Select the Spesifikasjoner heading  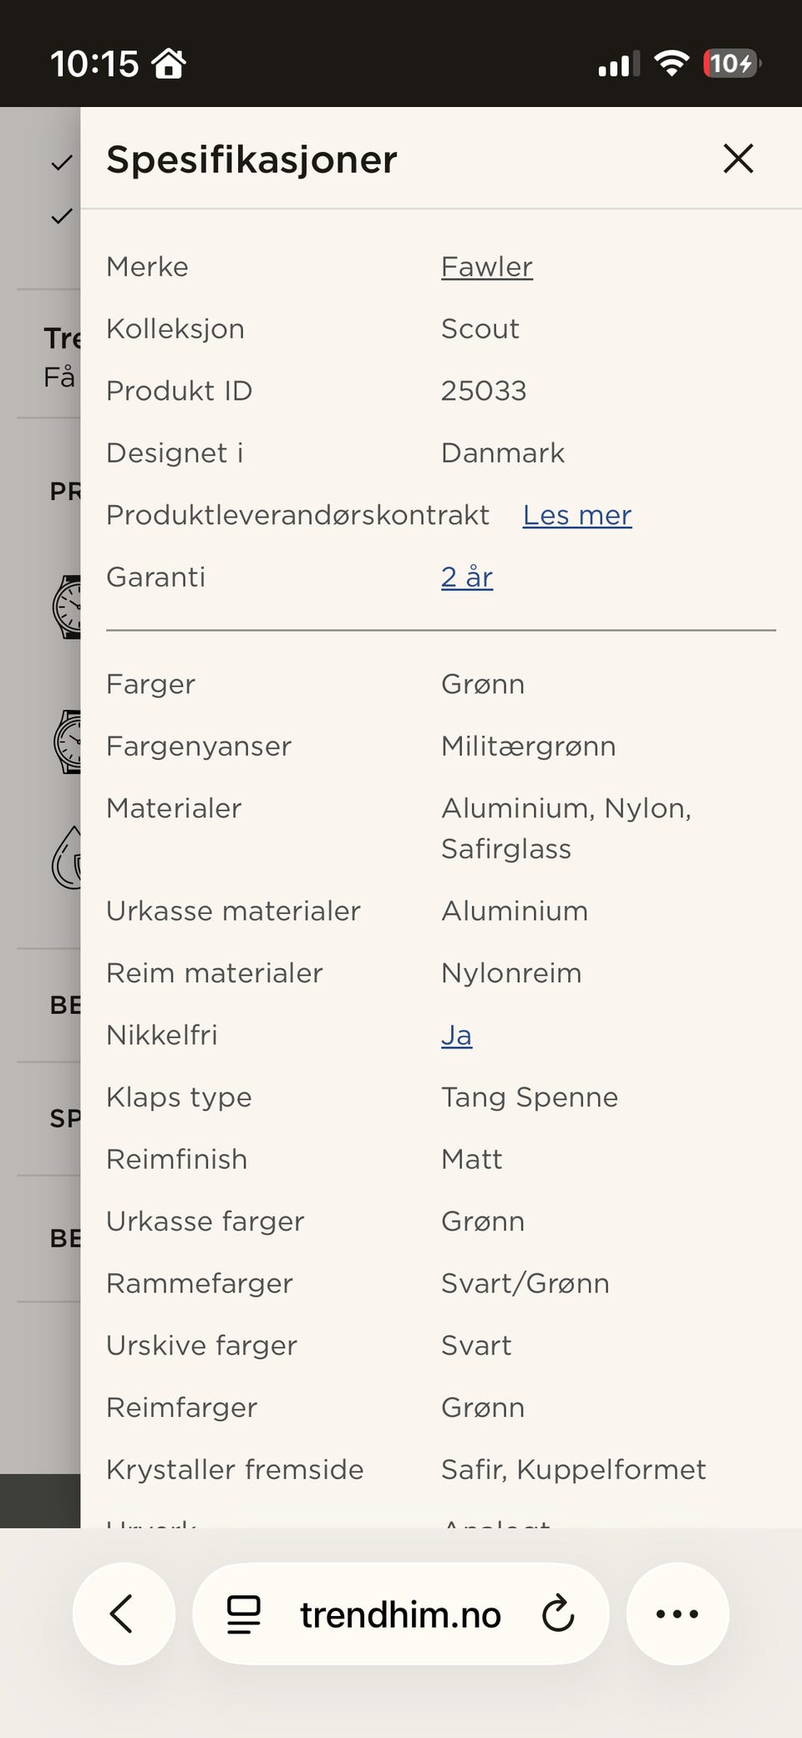pos(251,159)
